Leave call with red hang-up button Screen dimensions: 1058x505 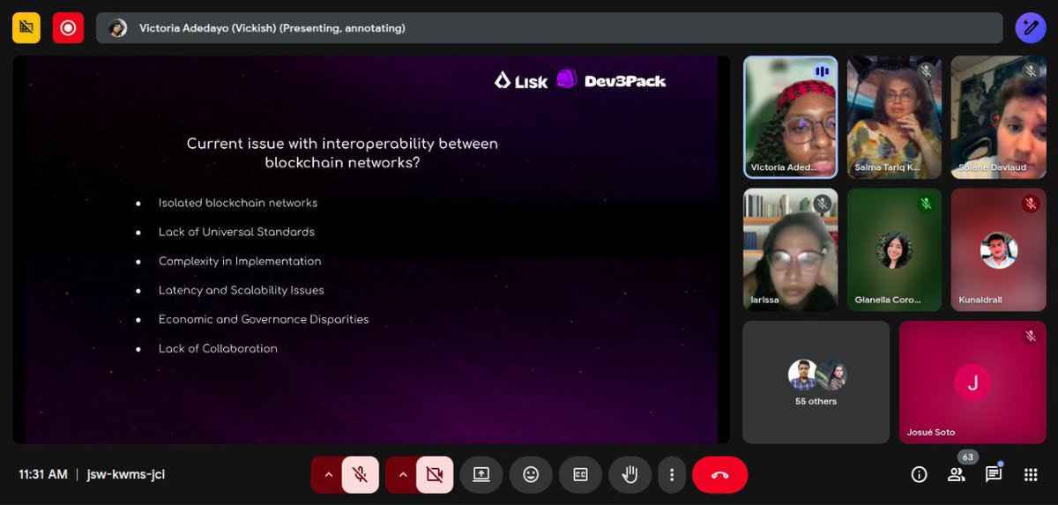(719, 474)
